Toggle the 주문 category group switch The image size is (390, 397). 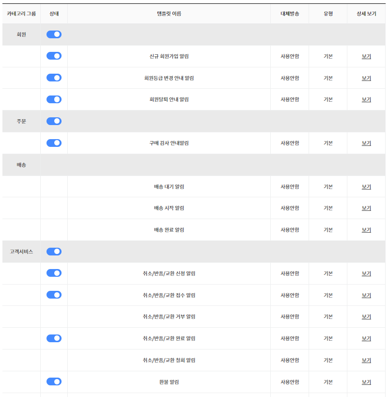(54, 121)
